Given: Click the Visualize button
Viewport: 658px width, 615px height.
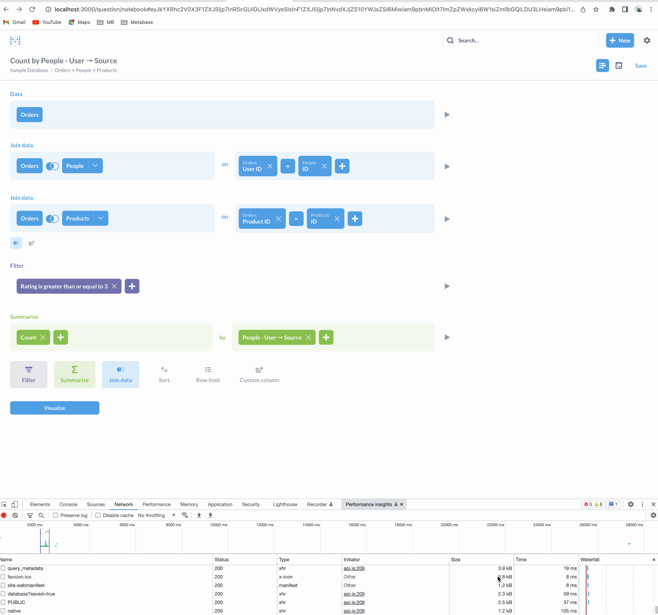Looking at the screenshot, I should click(x=55, y=408).
